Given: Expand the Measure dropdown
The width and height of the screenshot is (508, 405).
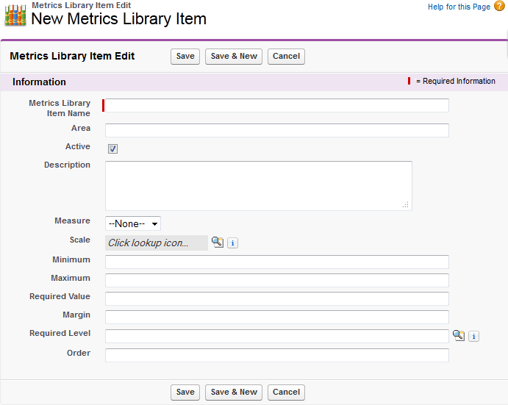Looking at the screenshot, I should [x=133, y=223].
